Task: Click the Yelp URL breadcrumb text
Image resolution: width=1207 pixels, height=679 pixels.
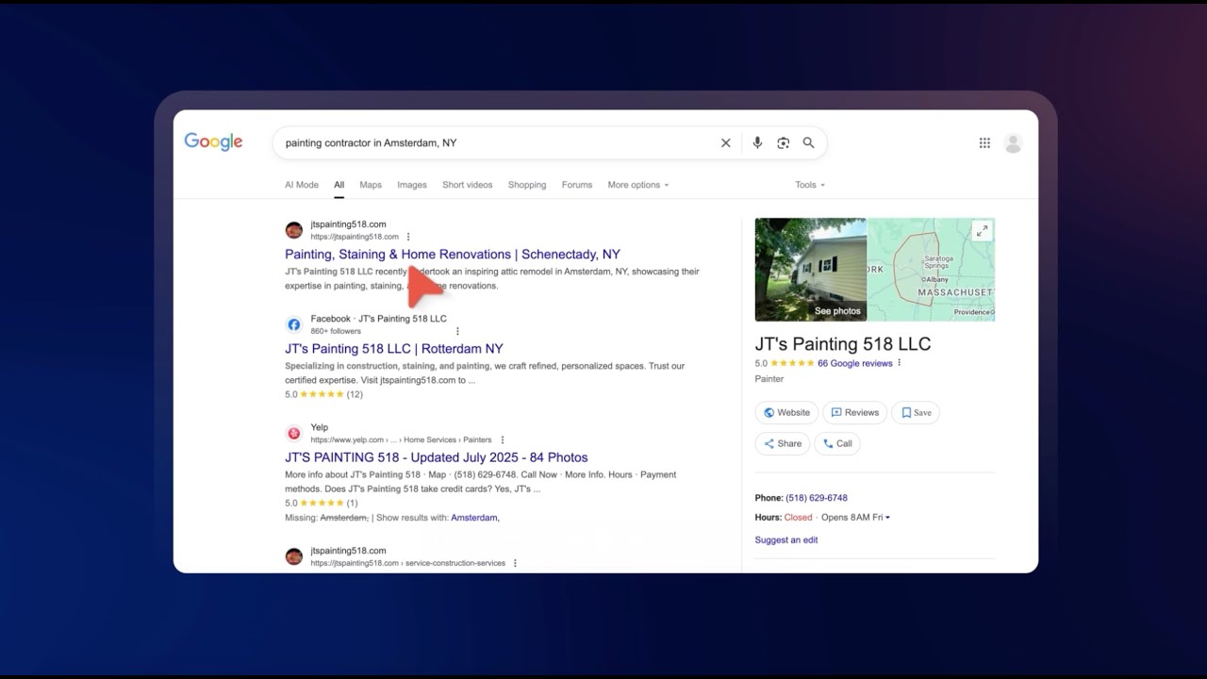Action: coord(401,439)
